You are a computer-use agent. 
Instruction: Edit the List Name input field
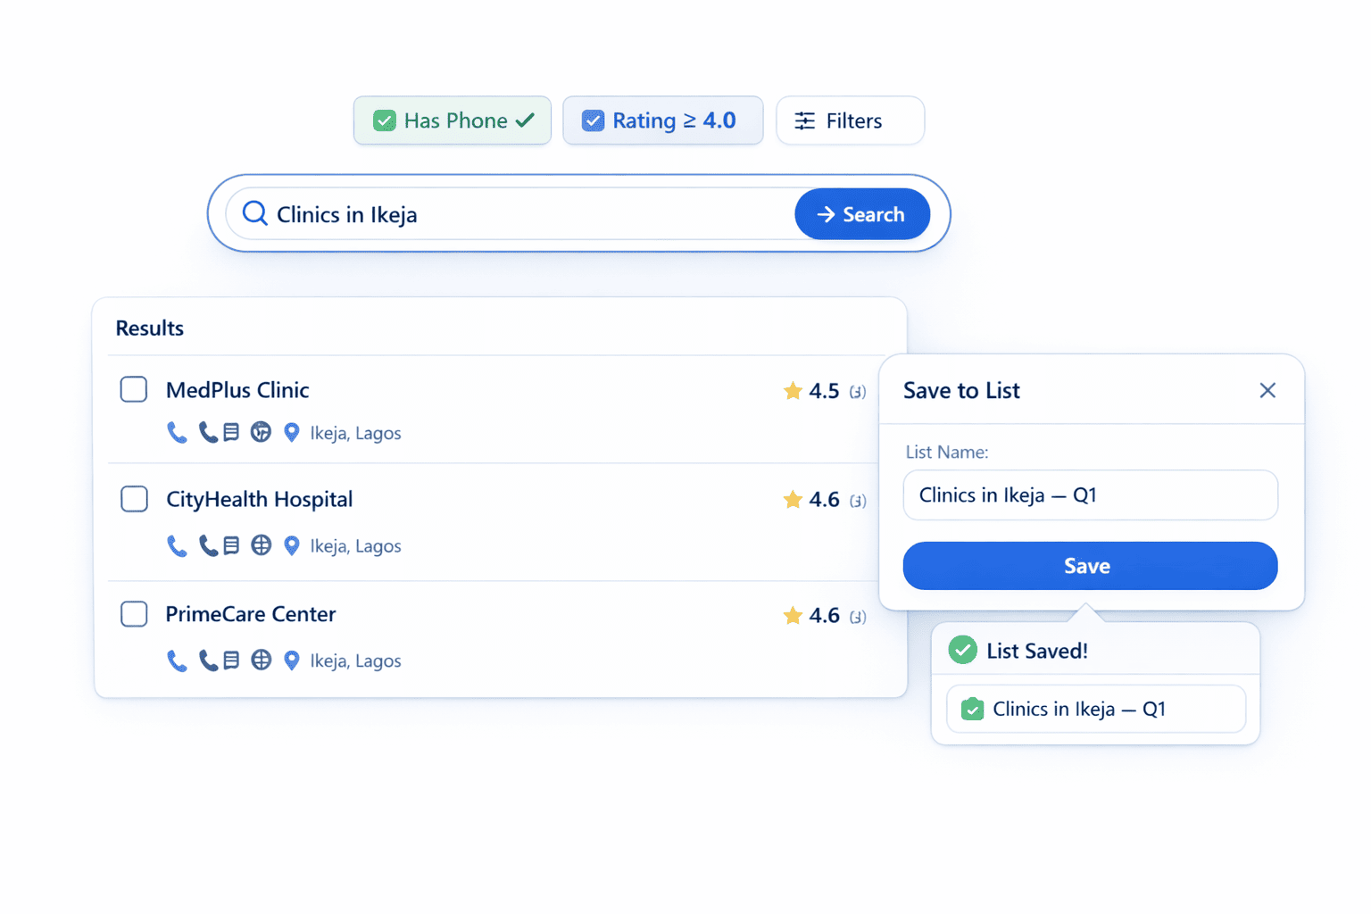[1090, 494]
